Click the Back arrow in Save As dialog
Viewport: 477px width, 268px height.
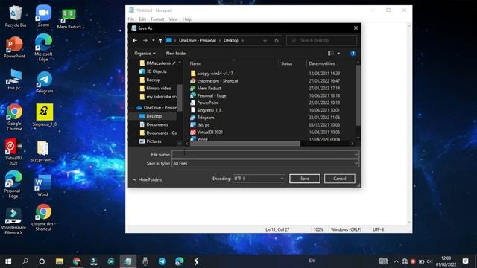point(135,40)
